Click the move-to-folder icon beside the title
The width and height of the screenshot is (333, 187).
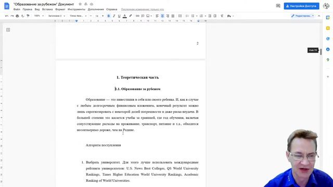(x=86, y=4)
